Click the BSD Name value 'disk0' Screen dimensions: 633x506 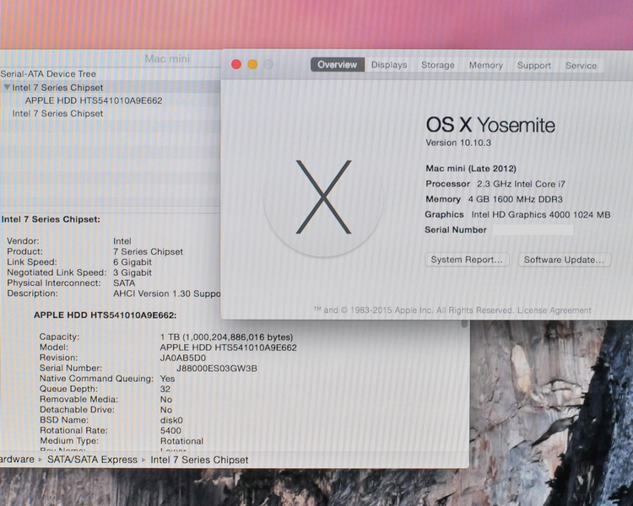tap(171, 420)
